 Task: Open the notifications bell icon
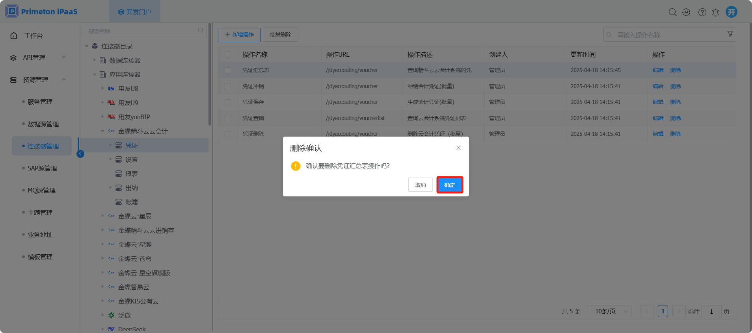click(x=715, y=12)
